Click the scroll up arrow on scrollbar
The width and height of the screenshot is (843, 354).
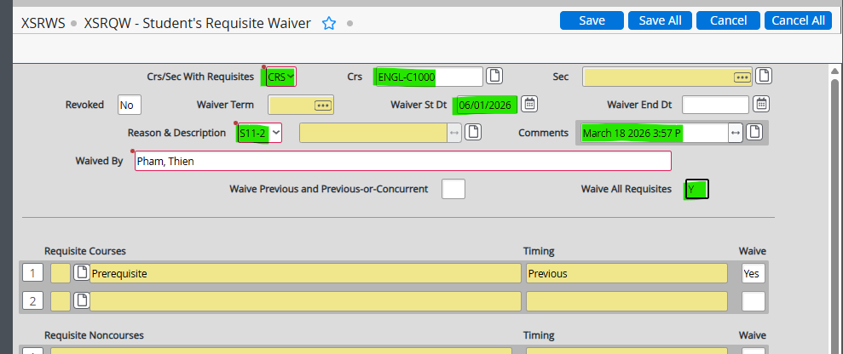pyautogui.click(x=834, y=71)
